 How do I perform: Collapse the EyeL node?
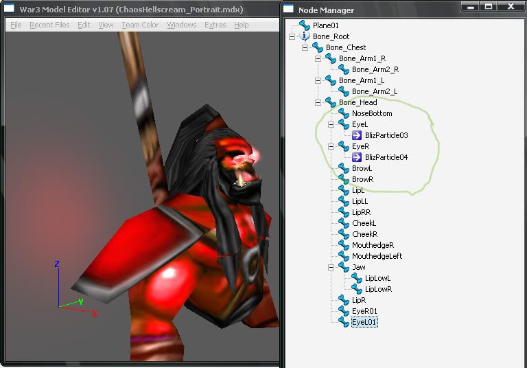pos(331,124)
